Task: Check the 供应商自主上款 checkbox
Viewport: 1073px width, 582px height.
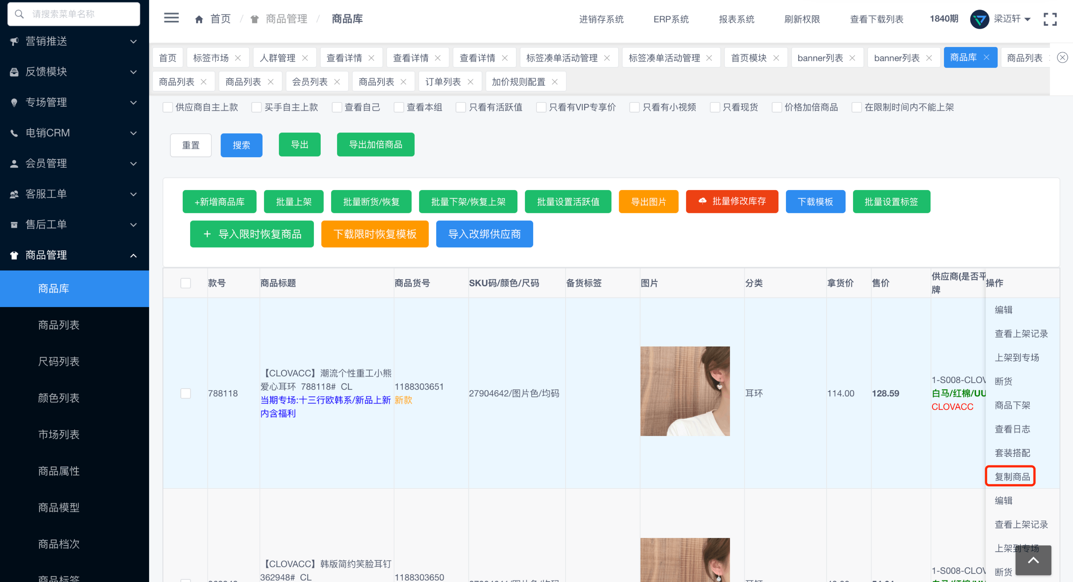Action: click(x=168, y=108)
